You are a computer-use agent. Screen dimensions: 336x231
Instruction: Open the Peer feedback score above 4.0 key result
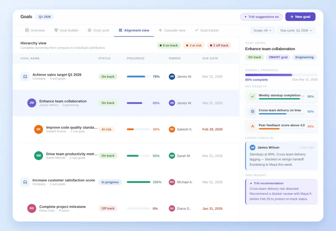click(x=281, y=127)
